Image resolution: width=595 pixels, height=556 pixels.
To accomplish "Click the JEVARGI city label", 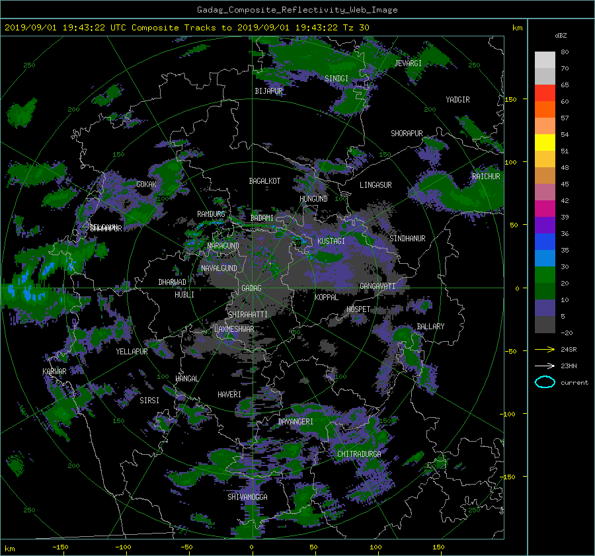I will pos(408,63).
